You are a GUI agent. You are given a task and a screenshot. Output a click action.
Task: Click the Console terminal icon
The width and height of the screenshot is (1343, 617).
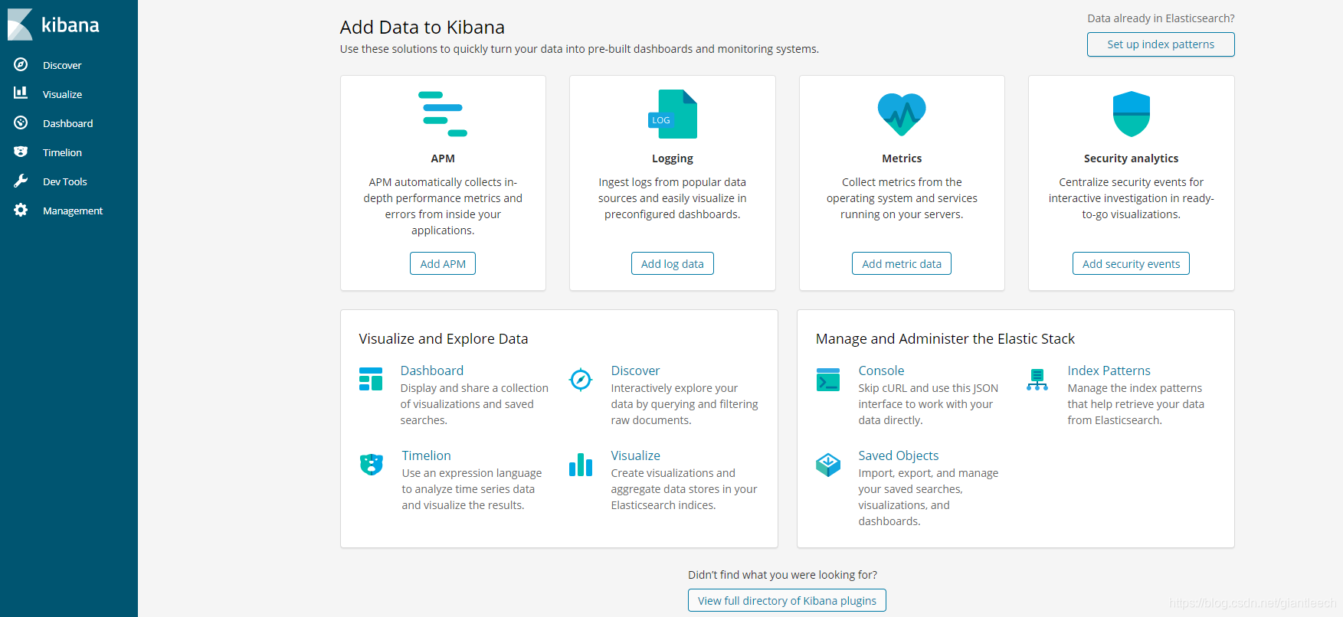pos(828,380)
